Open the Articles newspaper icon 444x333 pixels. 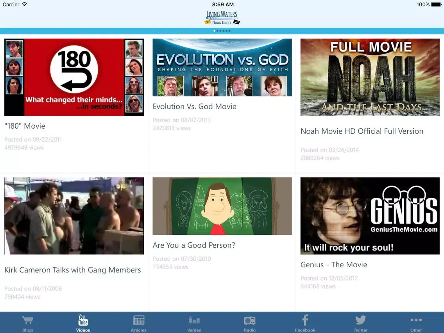(x=138, y=320)
